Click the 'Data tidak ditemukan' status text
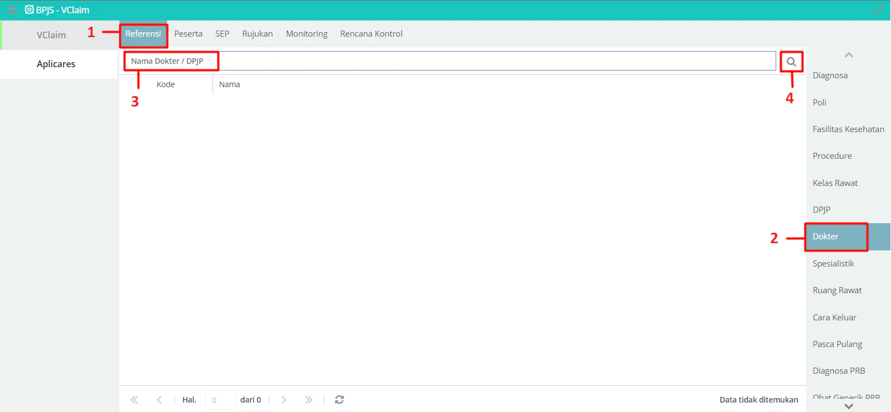The height and width of the screenshot is (412, 891). point(758,400)
